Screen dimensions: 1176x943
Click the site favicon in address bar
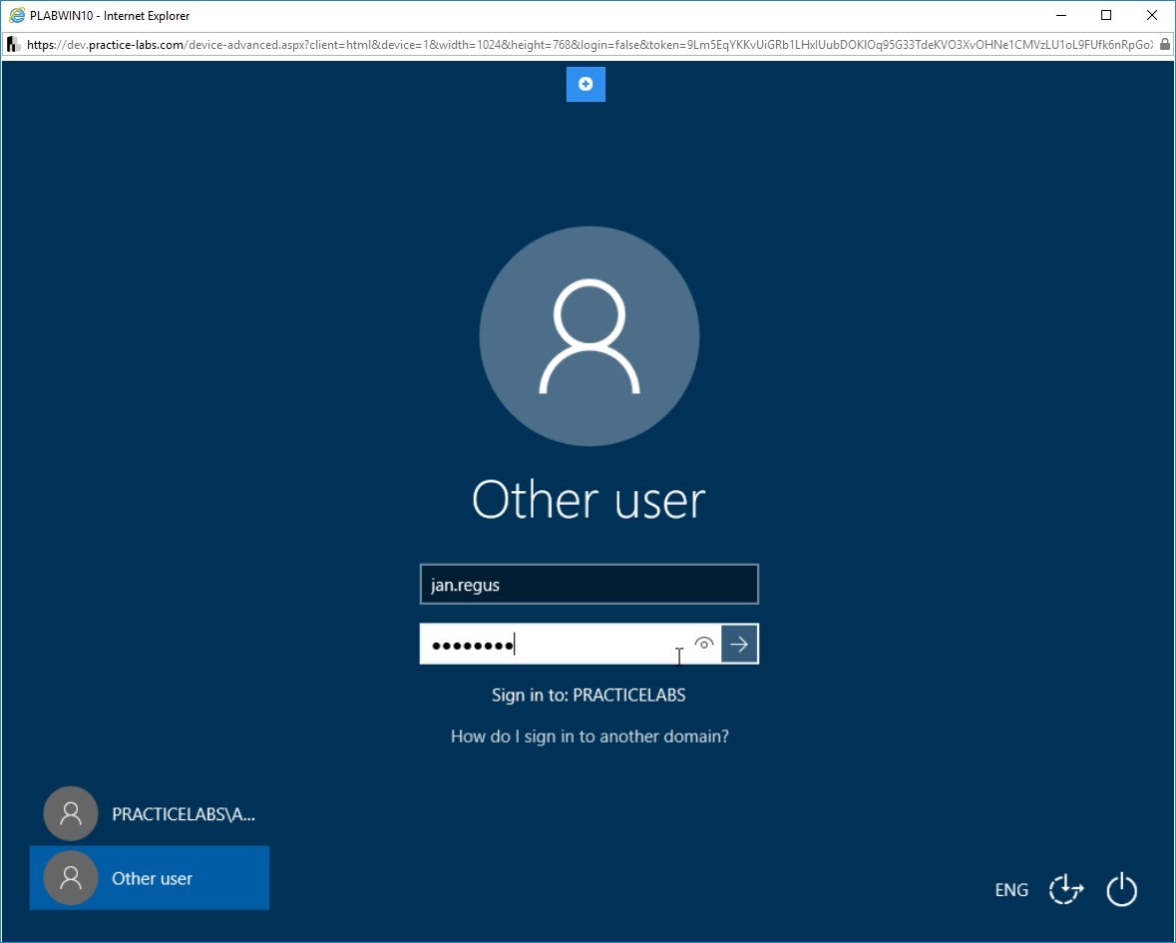(13, 45)
